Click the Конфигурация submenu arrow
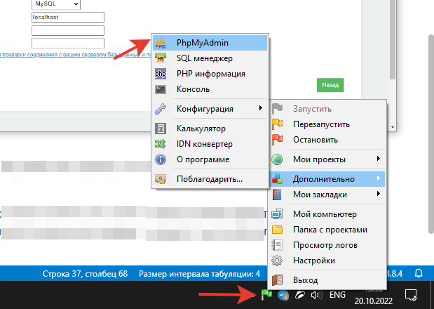 (x=260, y=108)
